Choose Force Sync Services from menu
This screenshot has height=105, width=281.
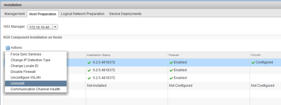coord(36,54)
